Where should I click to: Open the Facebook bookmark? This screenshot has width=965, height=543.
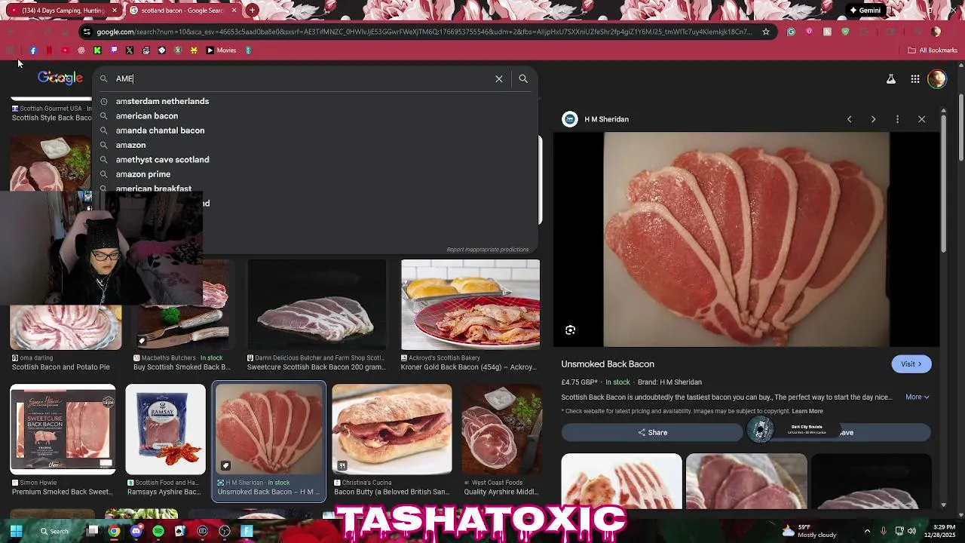coord(33,51)
